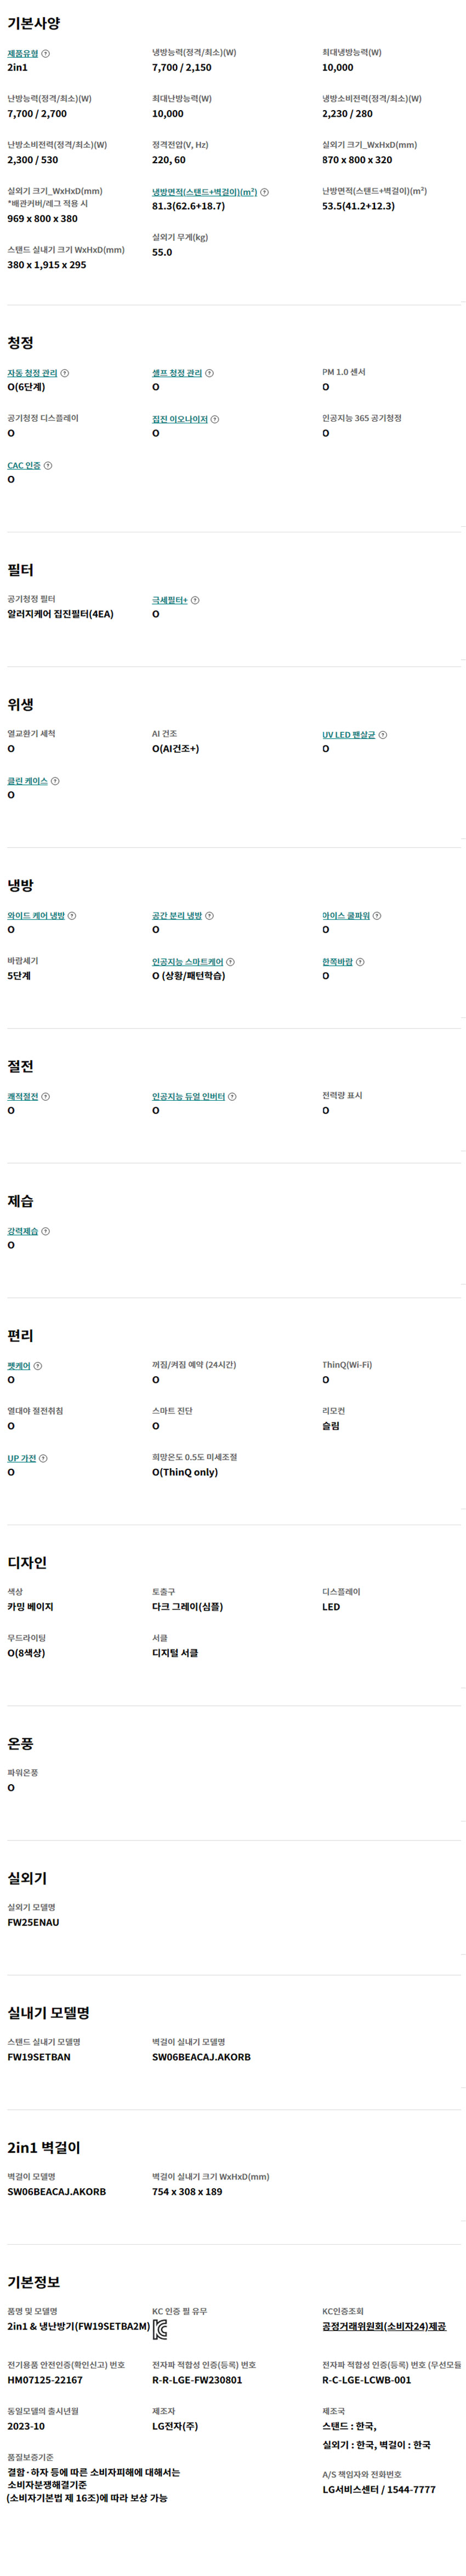Click the help icon next to 자동 청정 관리
Image resolution: width=466 pixels, height=2576 pixels.
(65, 373)
